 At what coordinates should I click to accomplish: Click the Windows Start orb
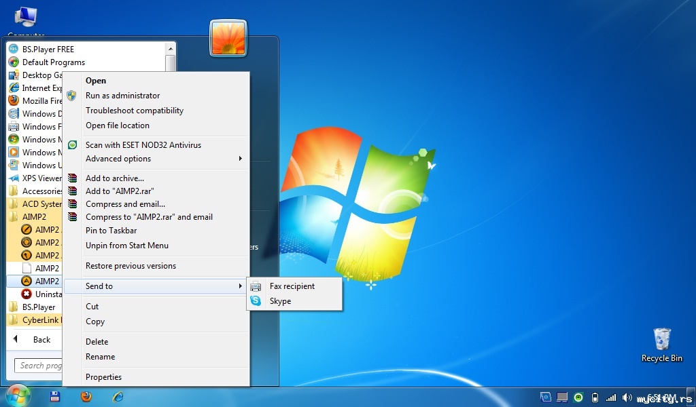[18, 395]
